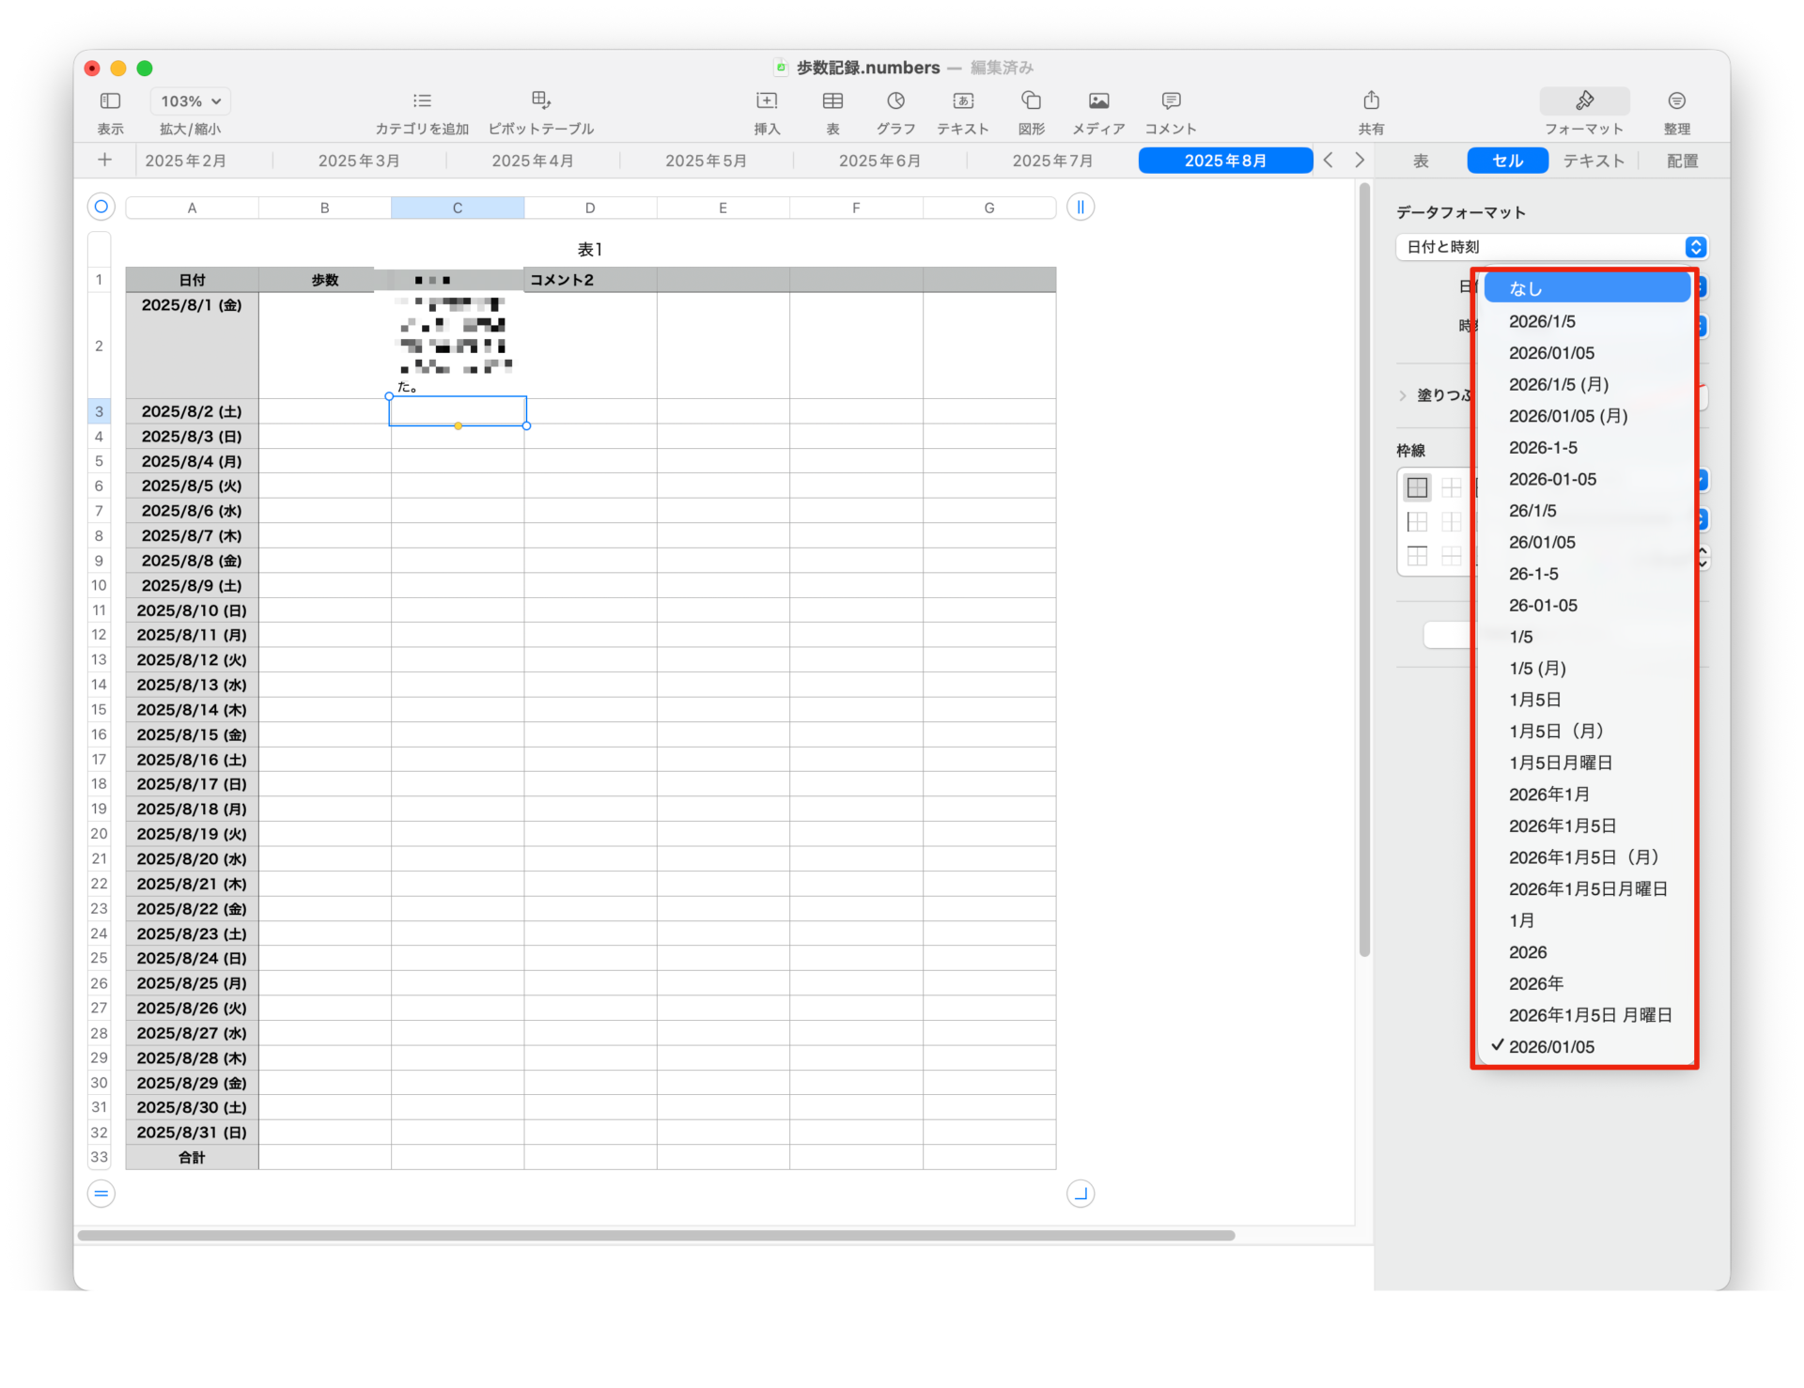Screen dimensions: 1804x1388
Task: Open the Organize (整理) sidebar icon
Action: coord(1676,100)
